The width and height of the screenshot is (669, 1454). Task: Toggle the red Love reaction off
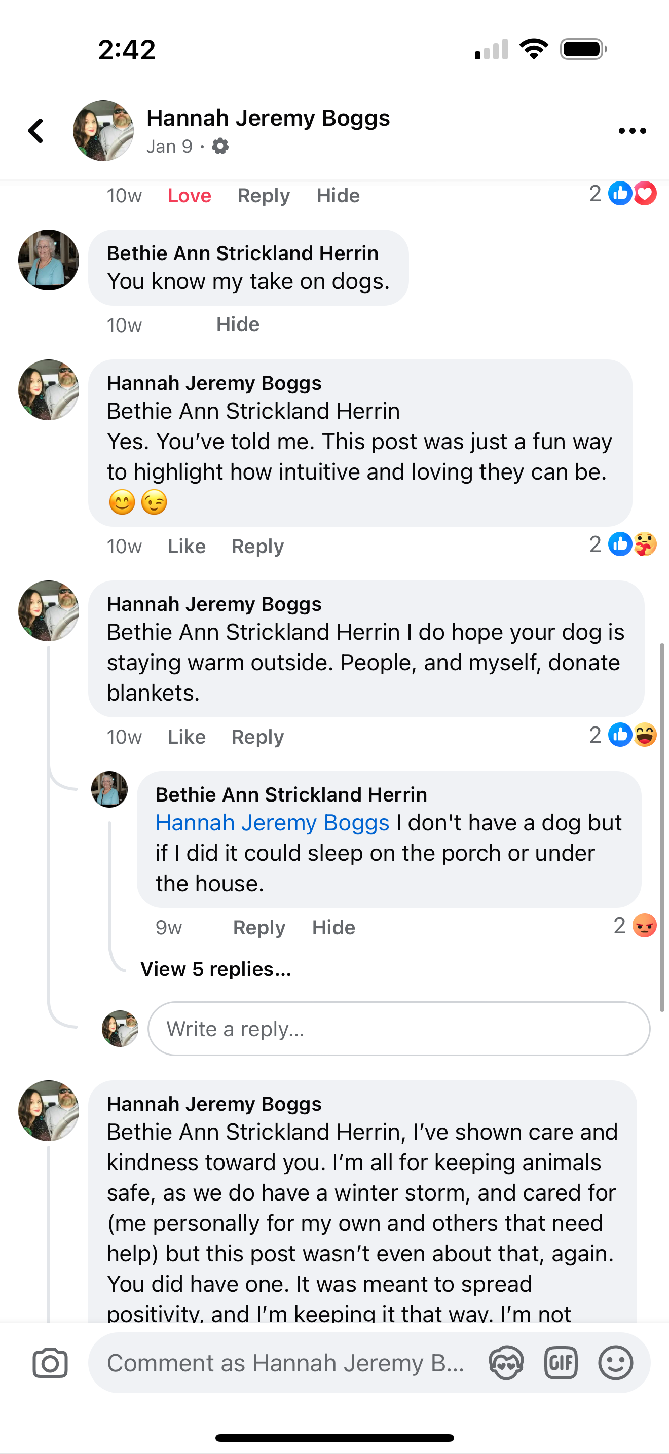[189, 196]
